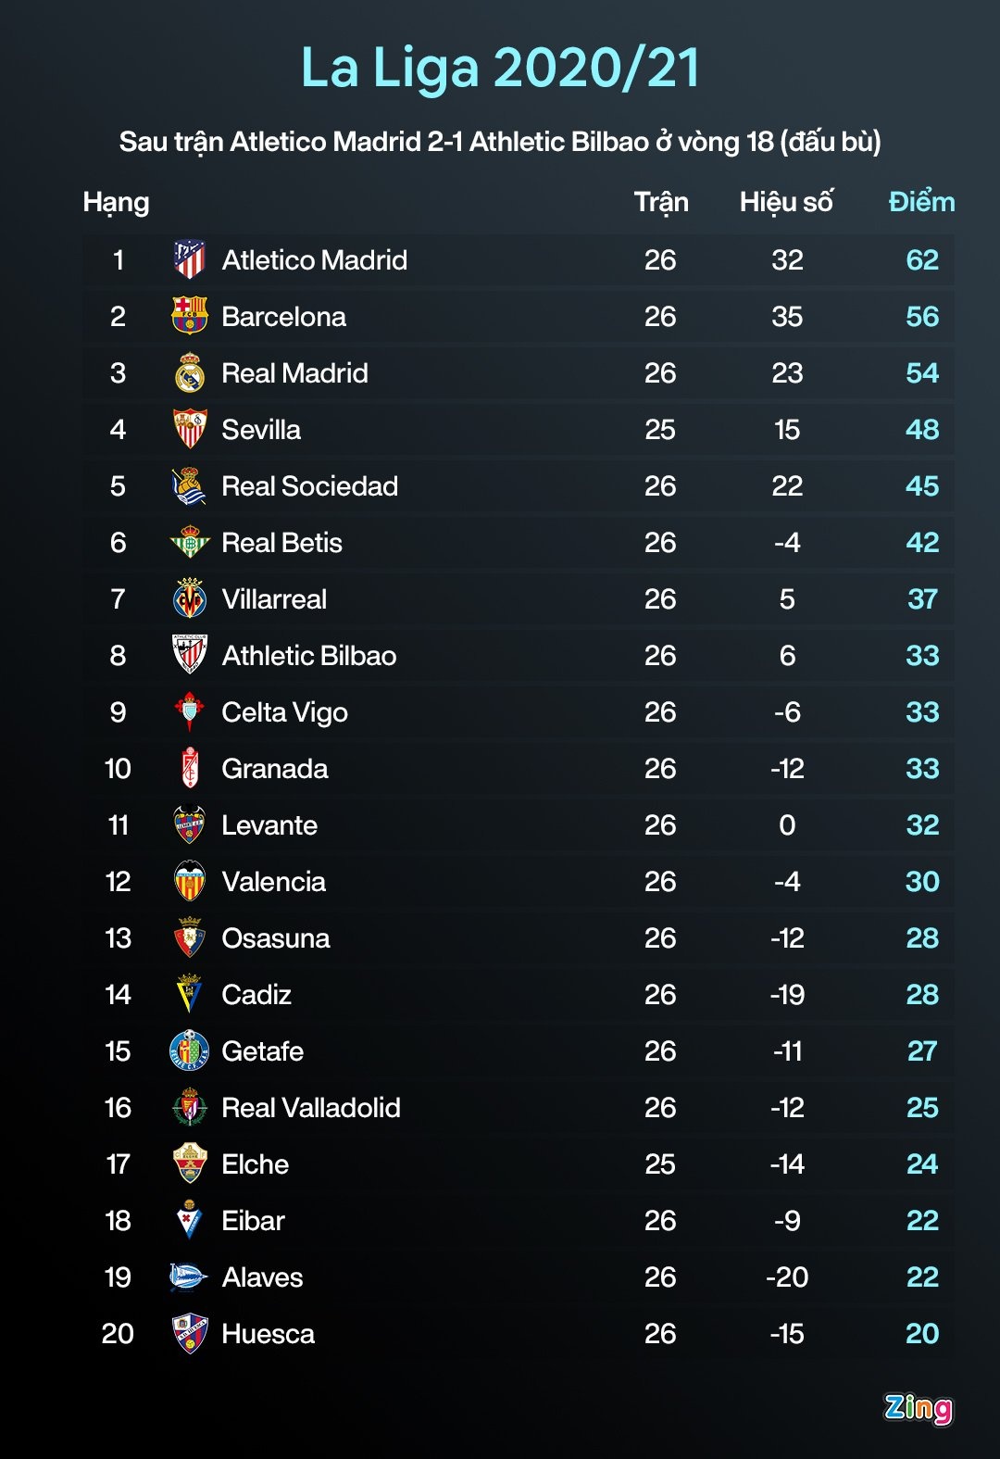Click the Real Madrid club crest

(x=190, y=373)
